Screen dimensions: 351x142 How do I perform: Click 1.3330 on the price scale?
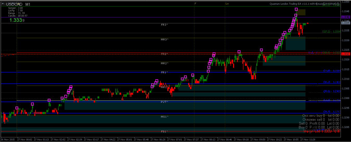coord(346,40)
